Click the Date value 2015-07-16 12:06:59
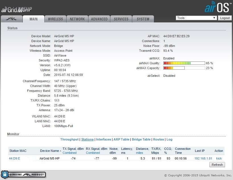Image resolution: width=233 pixels, height=180 pixels. [68, 75]
